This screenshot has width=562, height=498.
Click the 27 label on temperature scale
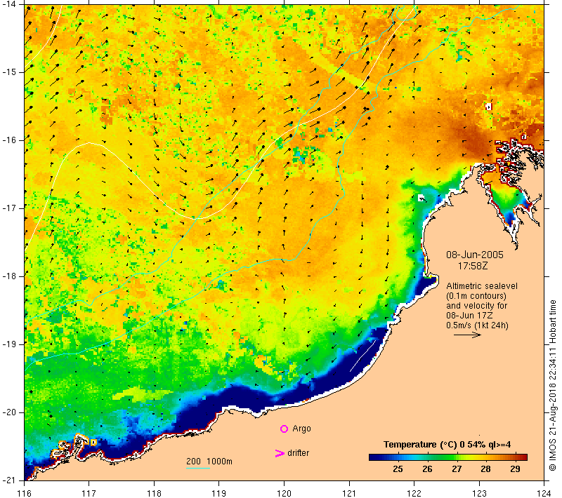(457, 469)
